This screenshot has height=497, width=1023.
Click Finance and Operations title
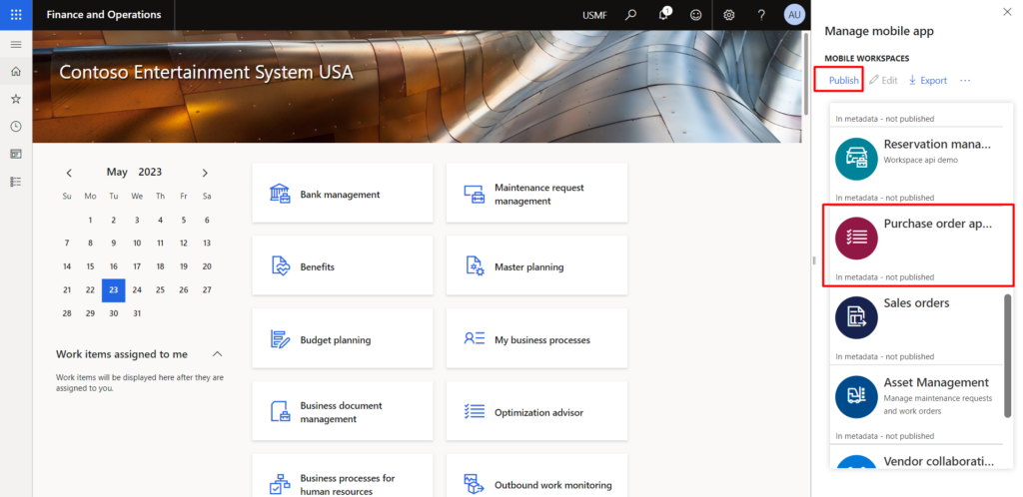104,15
